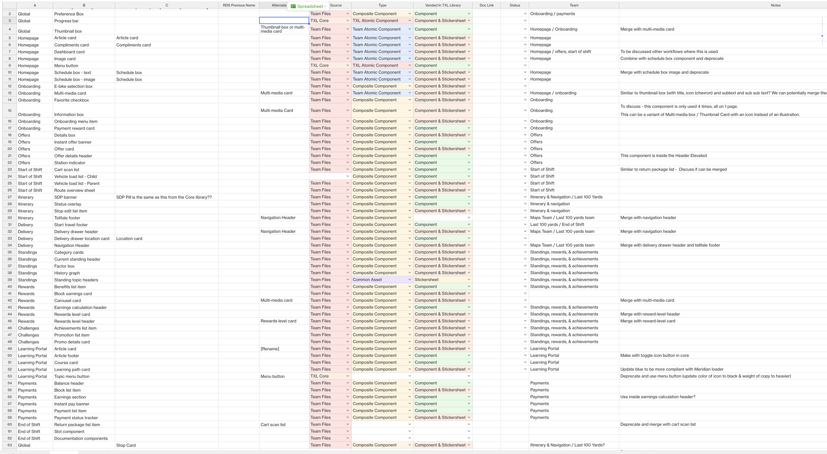
Task: Click 'E-bike selection box' cell
Action: coord(84,86)
